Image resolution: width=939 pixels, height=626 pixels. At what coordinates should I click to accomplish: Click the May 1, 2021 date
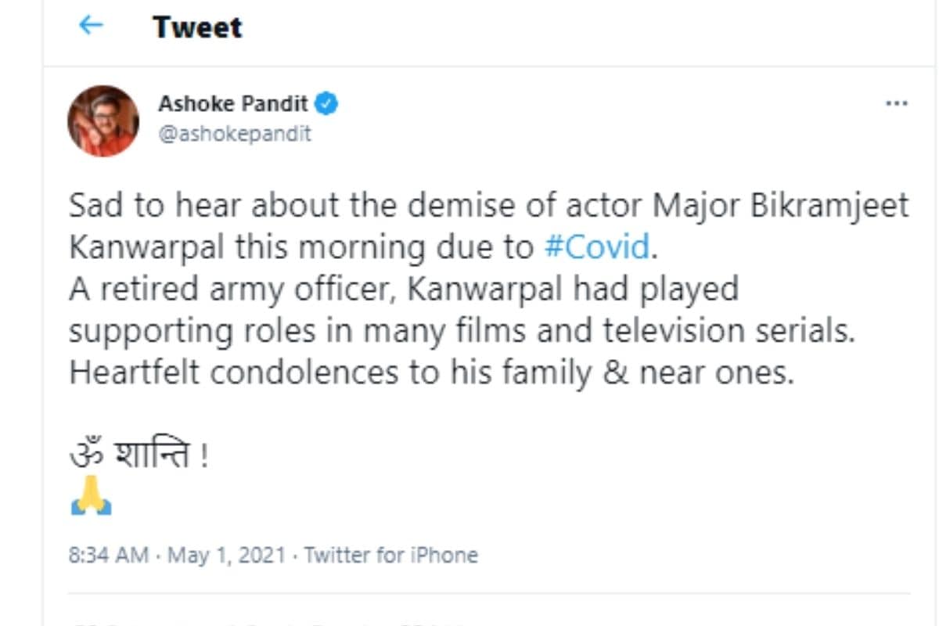(x=225, y=556)
